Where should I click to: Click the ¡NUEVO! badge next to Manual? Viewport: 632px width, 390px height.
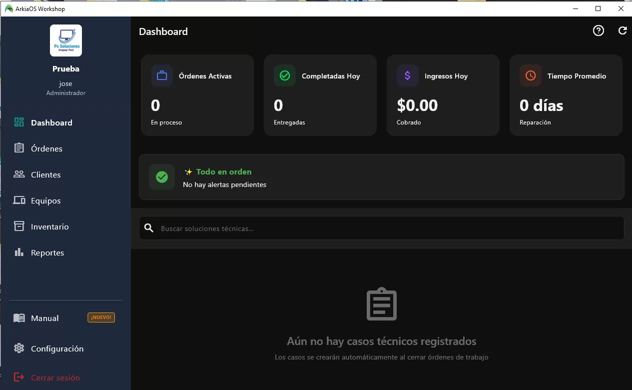(101, 317)
